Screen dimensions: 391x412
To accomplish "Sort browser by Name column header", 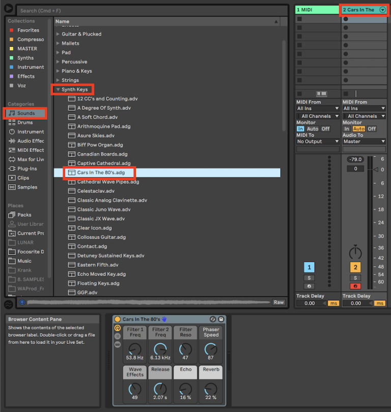I will pos(167,21).
